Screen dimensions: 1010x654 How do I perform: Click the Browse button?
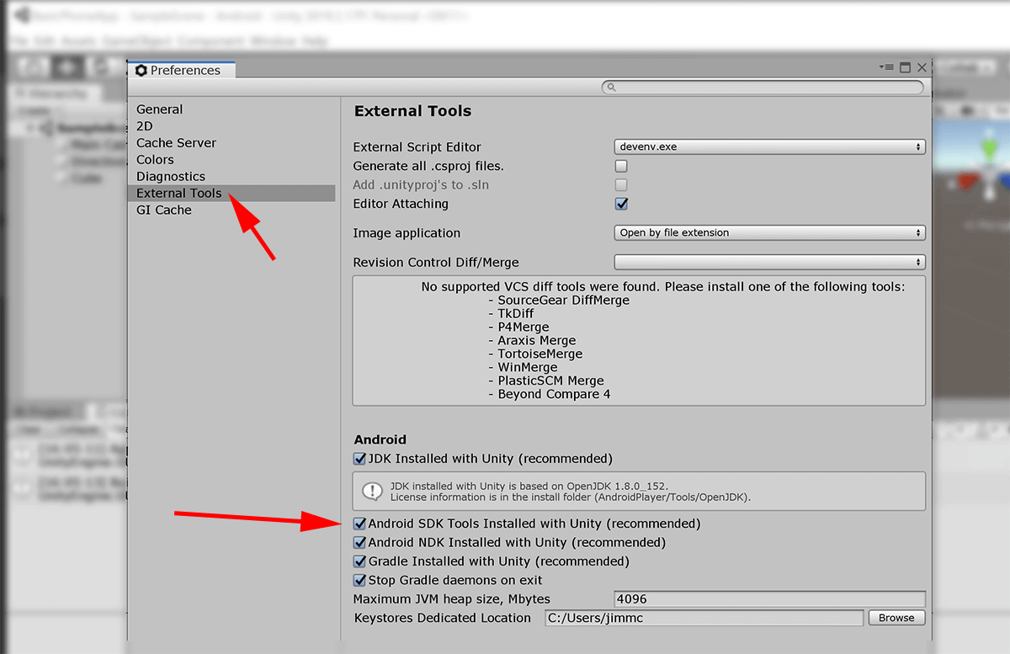896,618
